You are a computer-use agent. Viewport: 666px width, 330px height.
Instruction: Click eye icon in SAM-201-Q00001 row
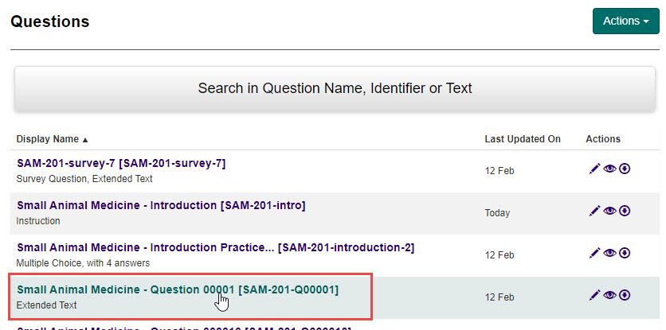click(x=609, y=295)
